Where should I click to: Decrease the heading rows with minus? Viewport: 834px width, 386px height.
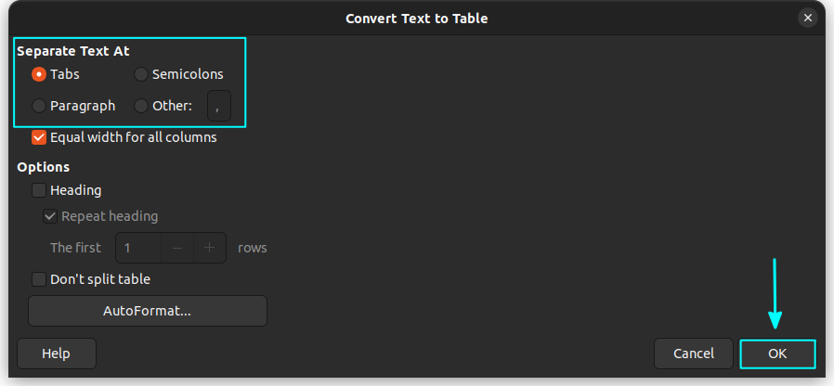[x=177, y=248]
